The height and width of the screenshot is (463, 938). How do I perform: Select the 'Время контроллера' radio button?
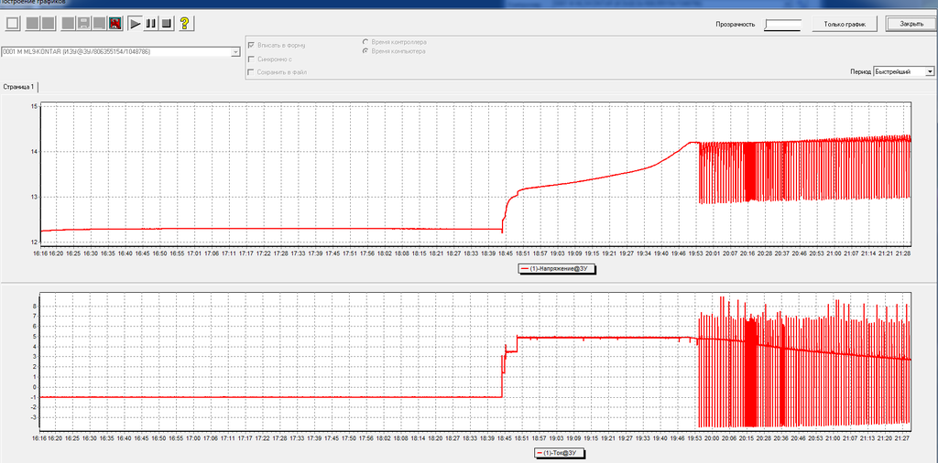click(366, 42)
